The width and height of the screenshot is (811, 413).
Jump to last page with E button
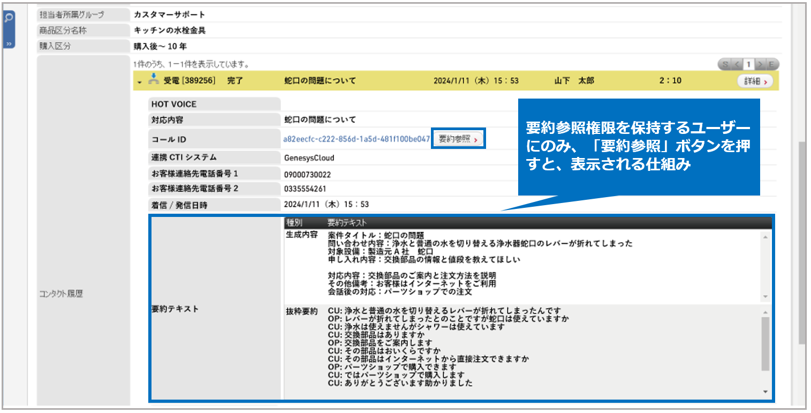click(x=772, y=65)
